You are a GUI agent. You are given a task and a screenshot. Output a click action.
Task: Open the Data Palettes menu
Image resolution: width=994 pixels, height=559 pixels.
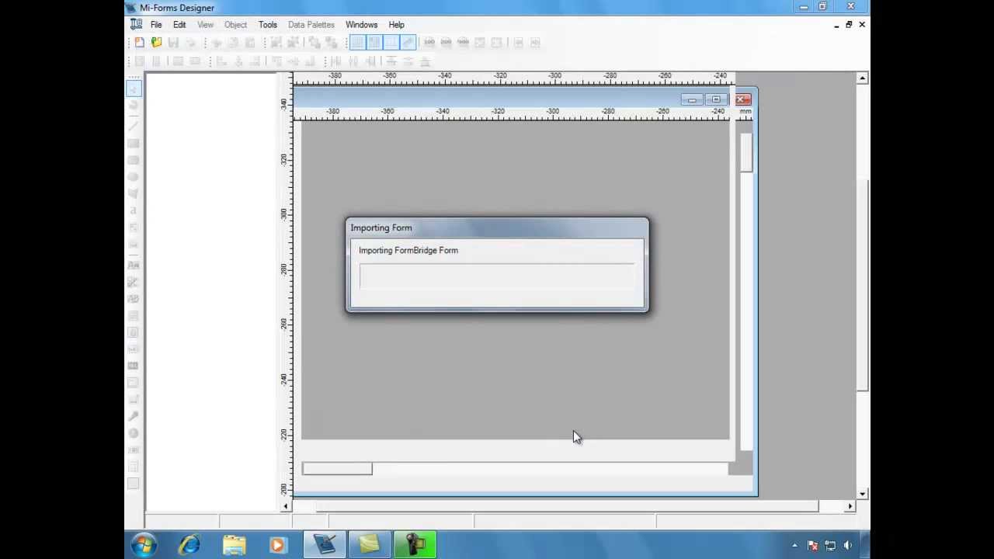pyautogui.click(x=311, y=25)
